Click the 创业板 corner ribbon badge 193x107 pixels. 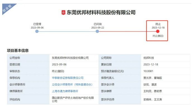[x=7, y=8]
